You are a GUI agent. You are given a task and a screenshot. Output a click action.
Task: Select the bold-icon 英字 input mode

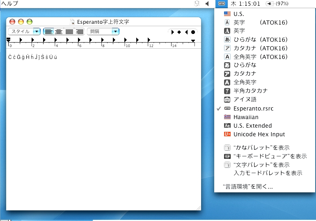click(x=265, y=31)
